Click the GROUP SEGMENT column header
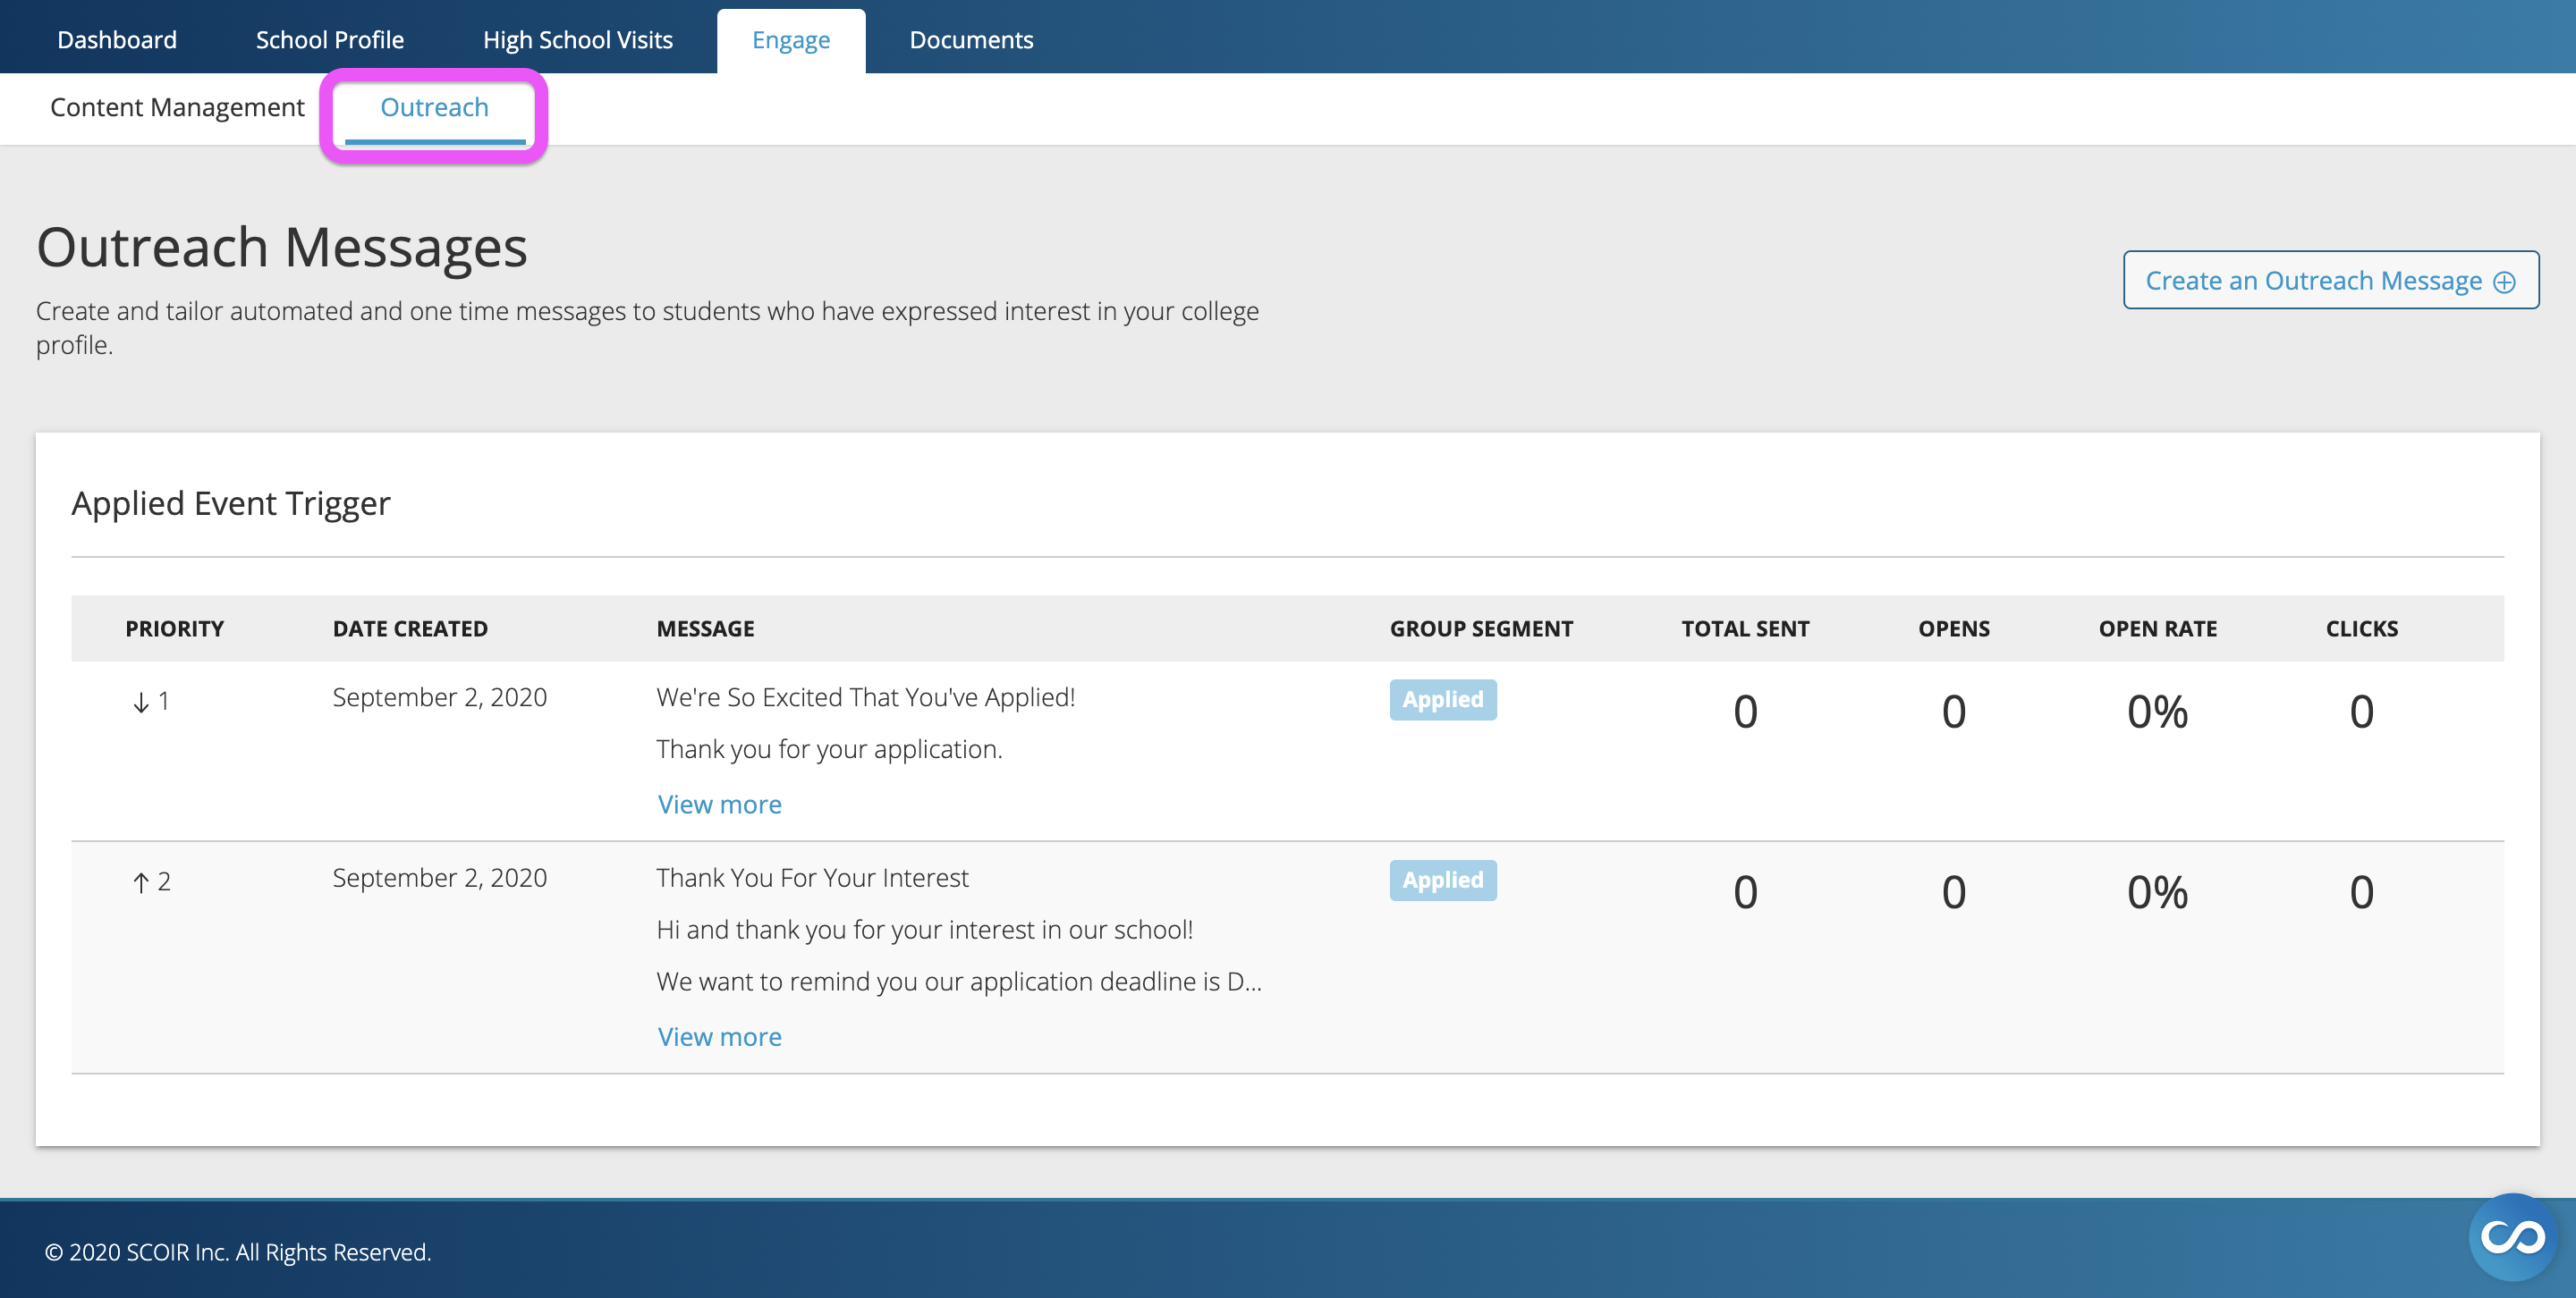This screenshot has width=2576, height=1298. tap(1481, 628)
